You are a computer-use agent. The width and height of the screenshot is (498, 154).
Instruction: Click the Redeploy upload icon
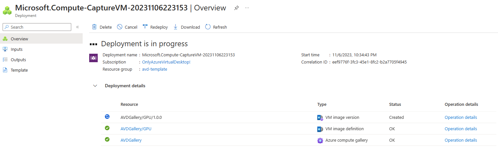(x=145, y=27)
